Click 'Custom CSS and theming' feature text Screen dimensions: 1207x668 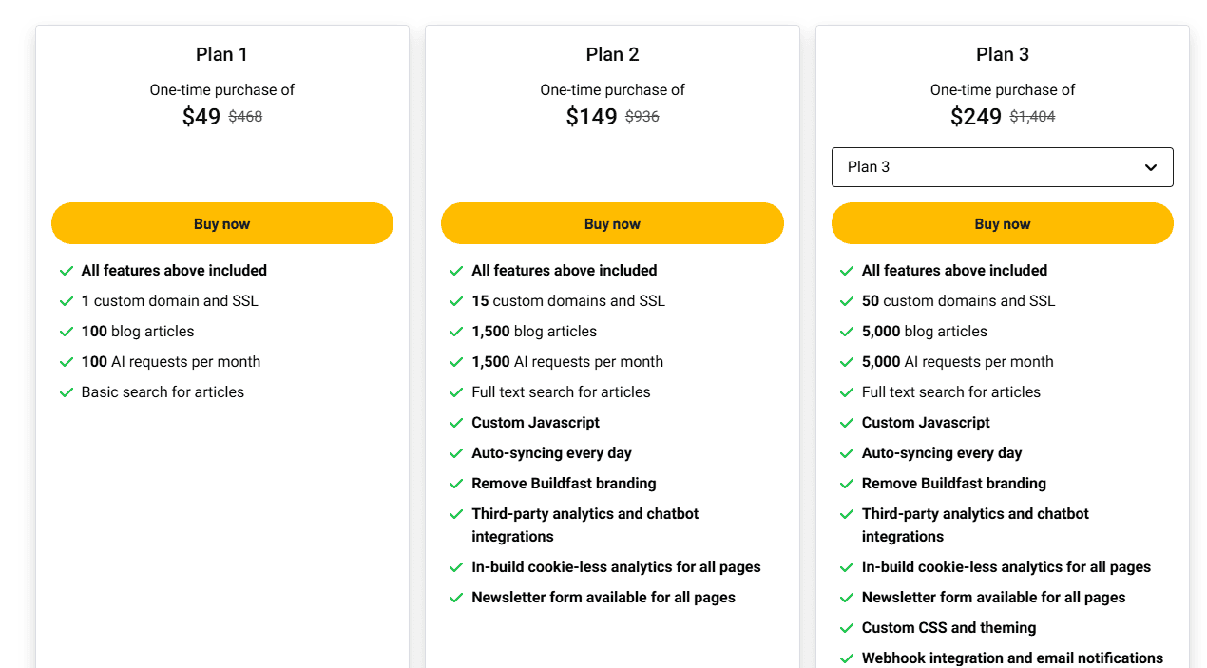coord(948,628)
